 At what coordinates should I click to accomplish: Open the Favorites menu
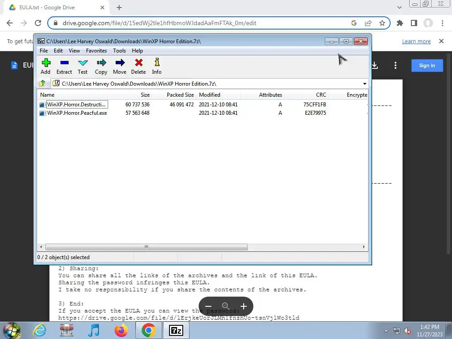pyautogui.click(x=97, y=51)
